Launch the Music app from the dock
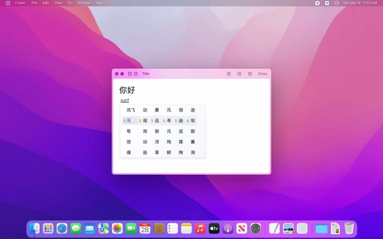Image resolution: width=383 pixels, height=239 pixels. tap(200, 228)
